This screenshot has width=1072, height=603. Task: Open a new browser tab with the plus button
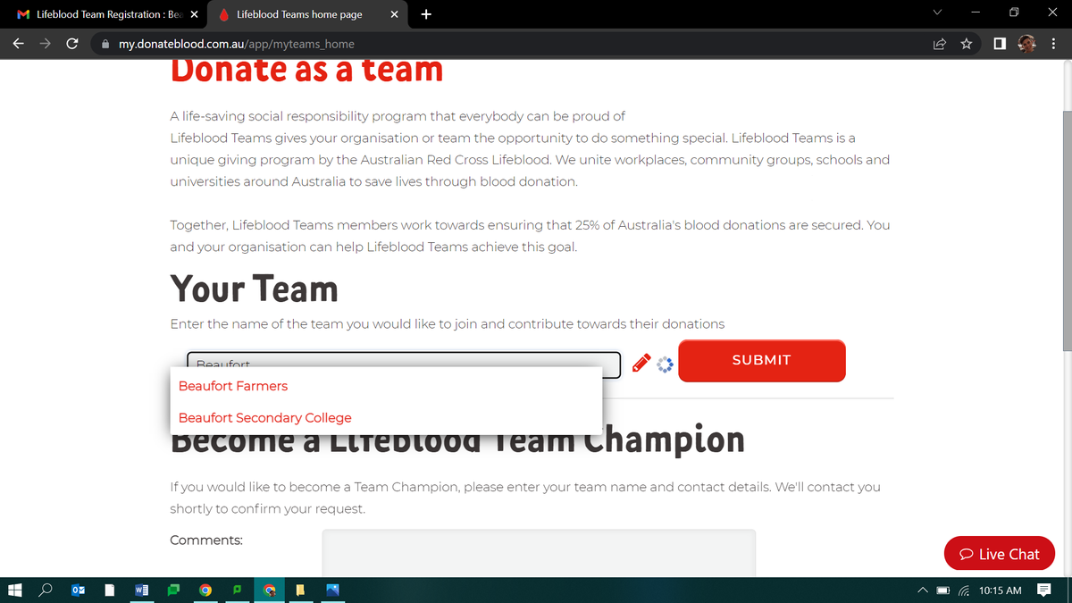(425, 14)
